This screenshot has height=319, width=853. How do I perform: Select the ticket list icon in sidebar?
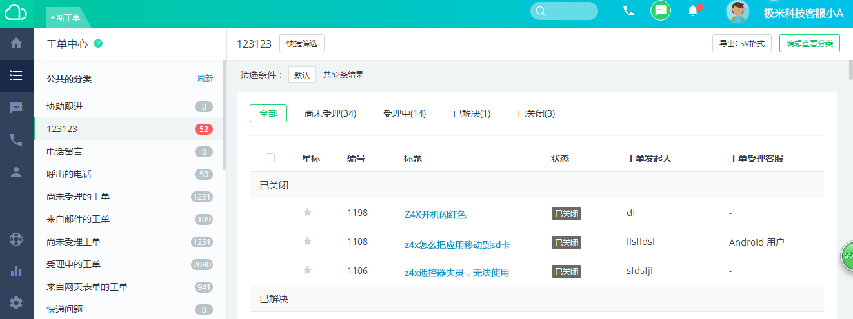click(x=16, y=75)
